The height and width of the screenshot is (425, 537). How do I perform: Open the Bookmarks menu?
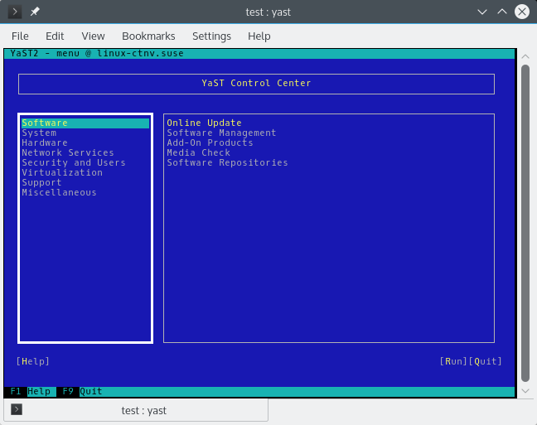tap(148, 36)
